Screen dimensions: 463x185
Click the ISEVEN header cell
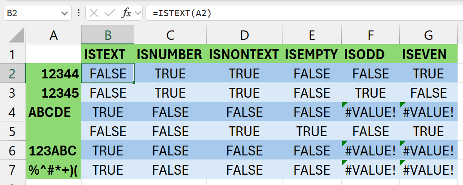(428, 54)
